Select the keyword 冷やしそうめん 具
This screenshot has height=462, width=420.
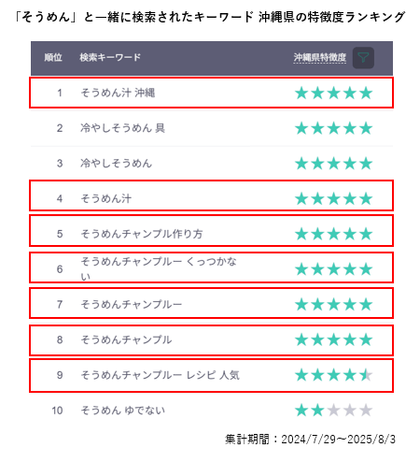(122, 128)
